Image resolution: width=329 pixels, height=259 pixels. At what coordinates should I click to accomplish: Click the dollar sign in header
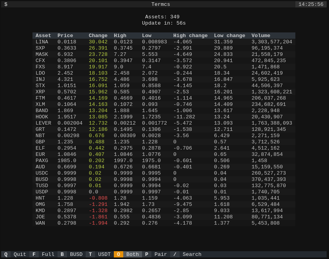tap(6, 4)
